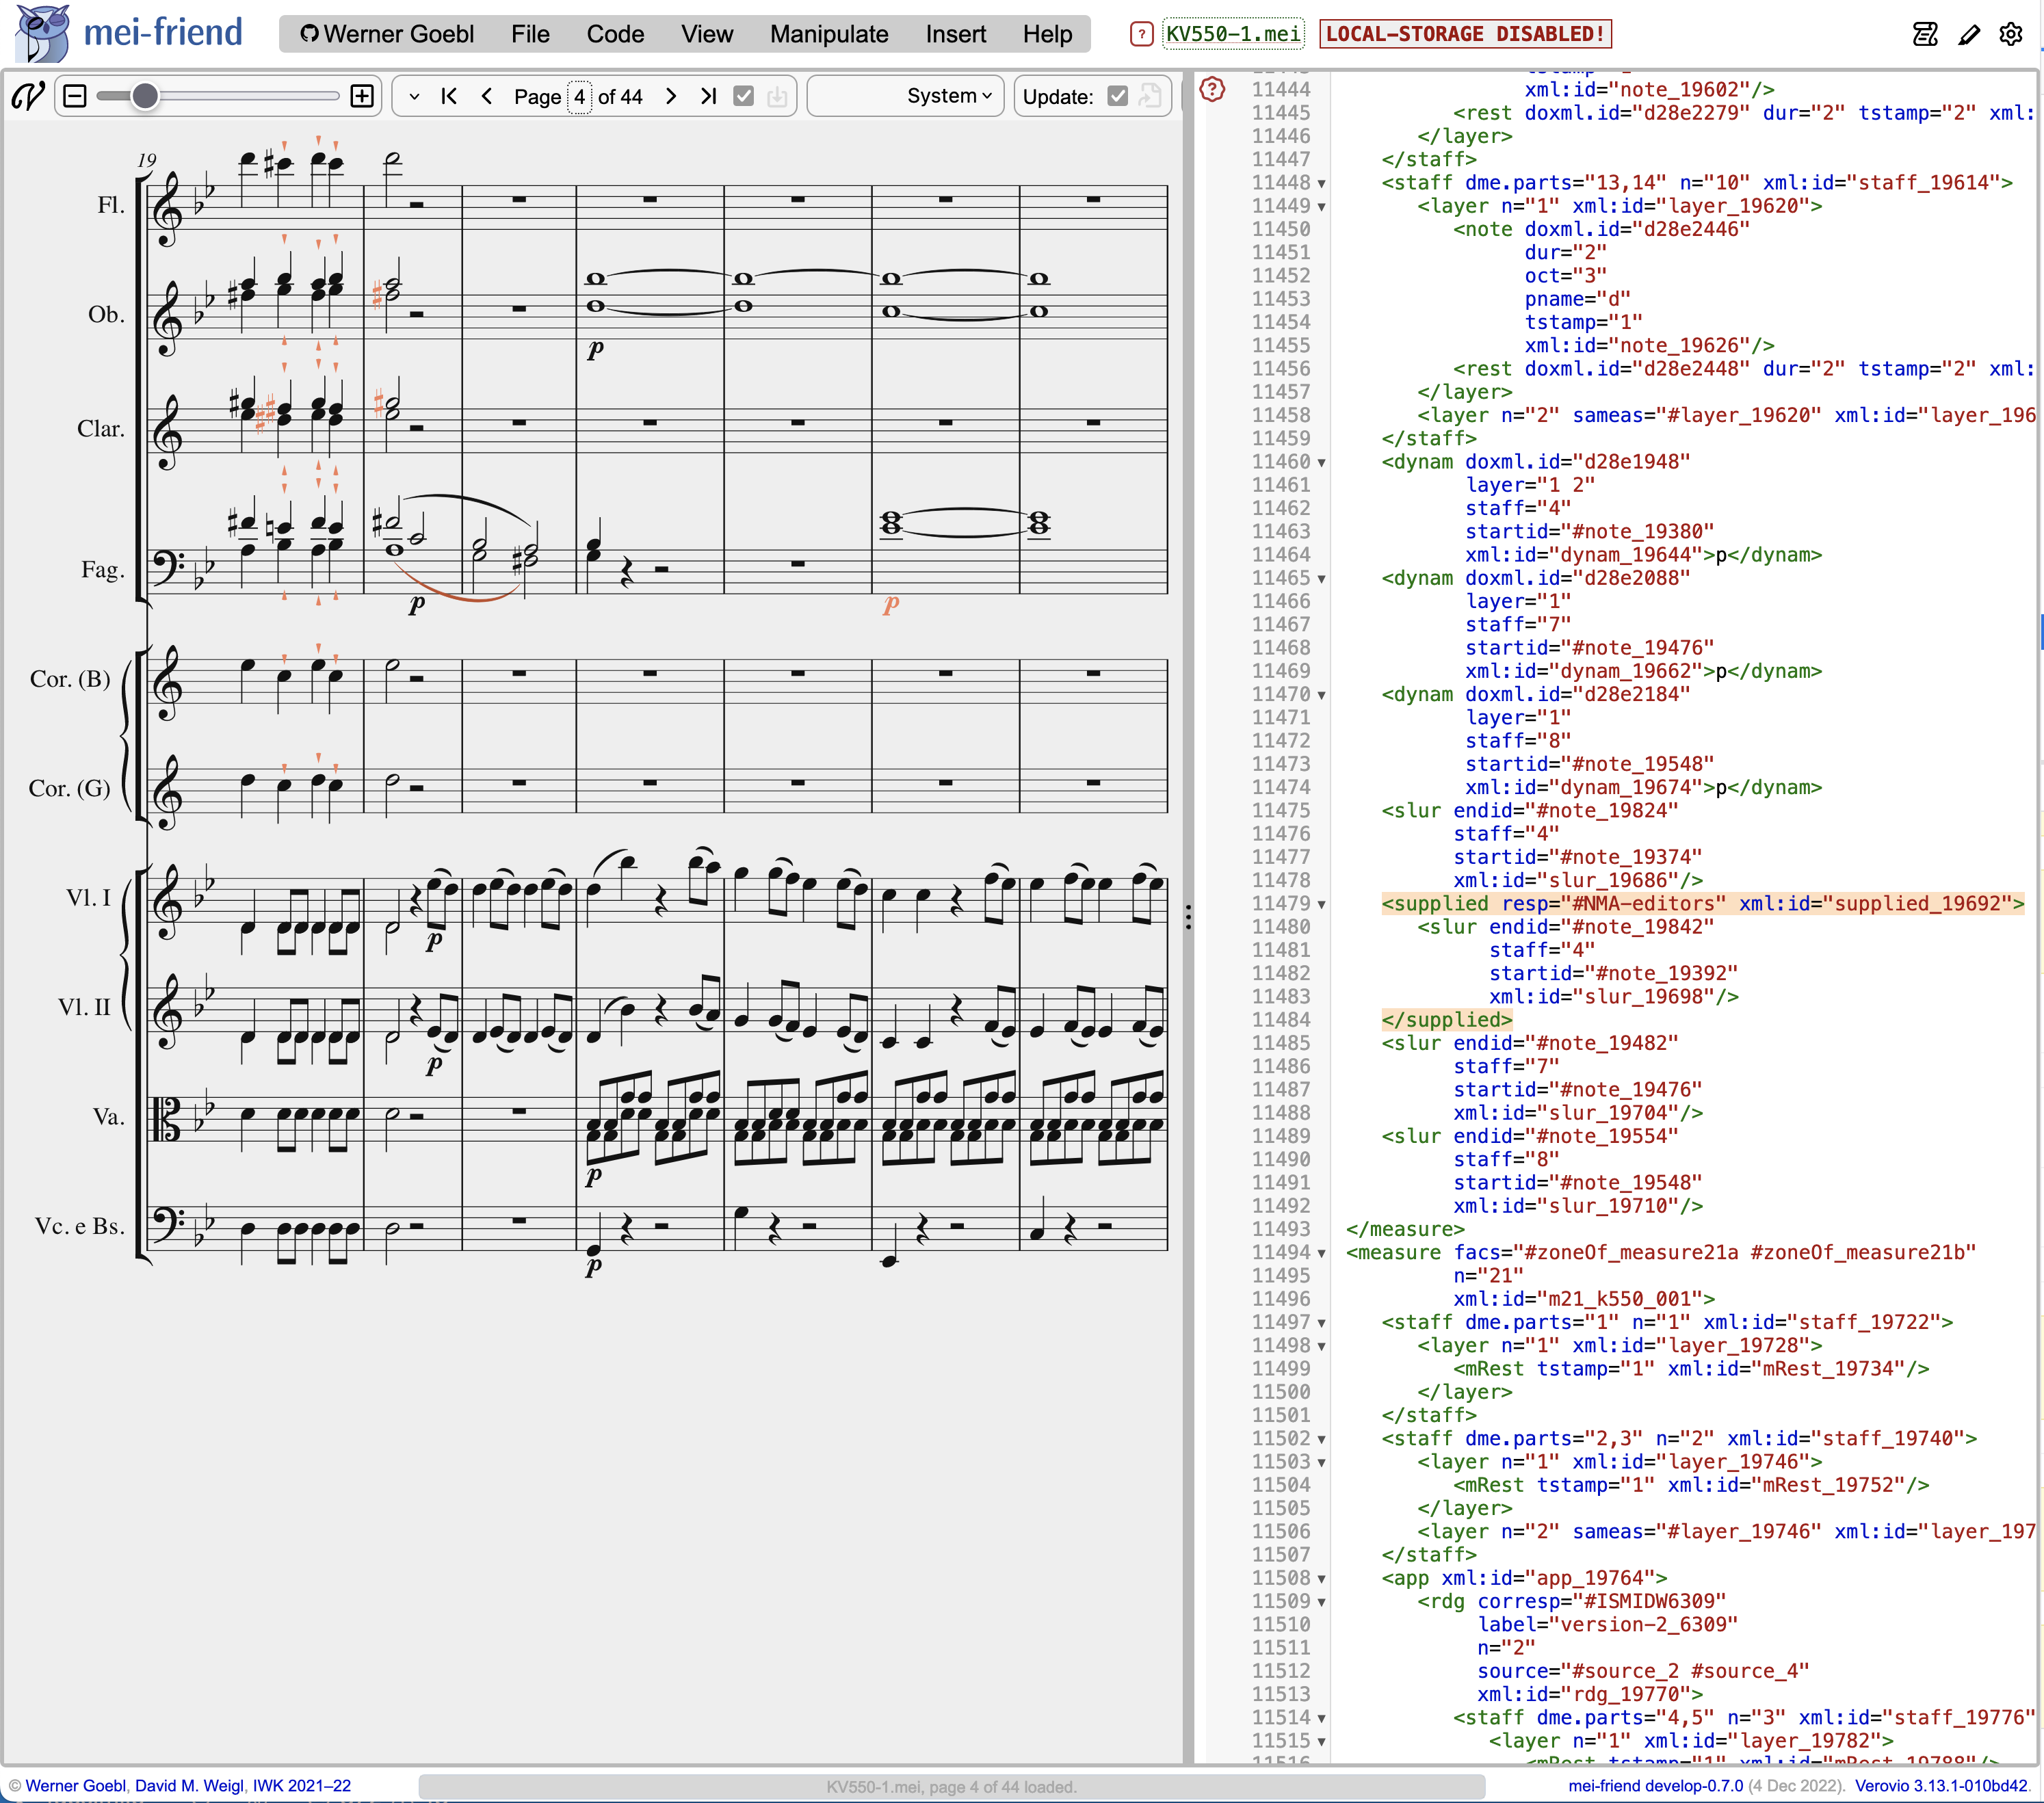Viewport: 2044px width, 1803px height.
Task: Collapse code fold at line 11448
Action: (x=1322, y=183)
